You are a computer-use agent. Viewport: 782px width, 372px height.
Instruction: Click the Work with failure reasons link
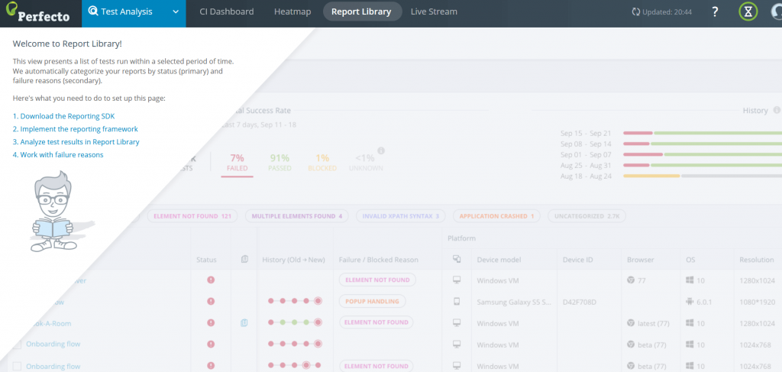(x=58, y=155)
